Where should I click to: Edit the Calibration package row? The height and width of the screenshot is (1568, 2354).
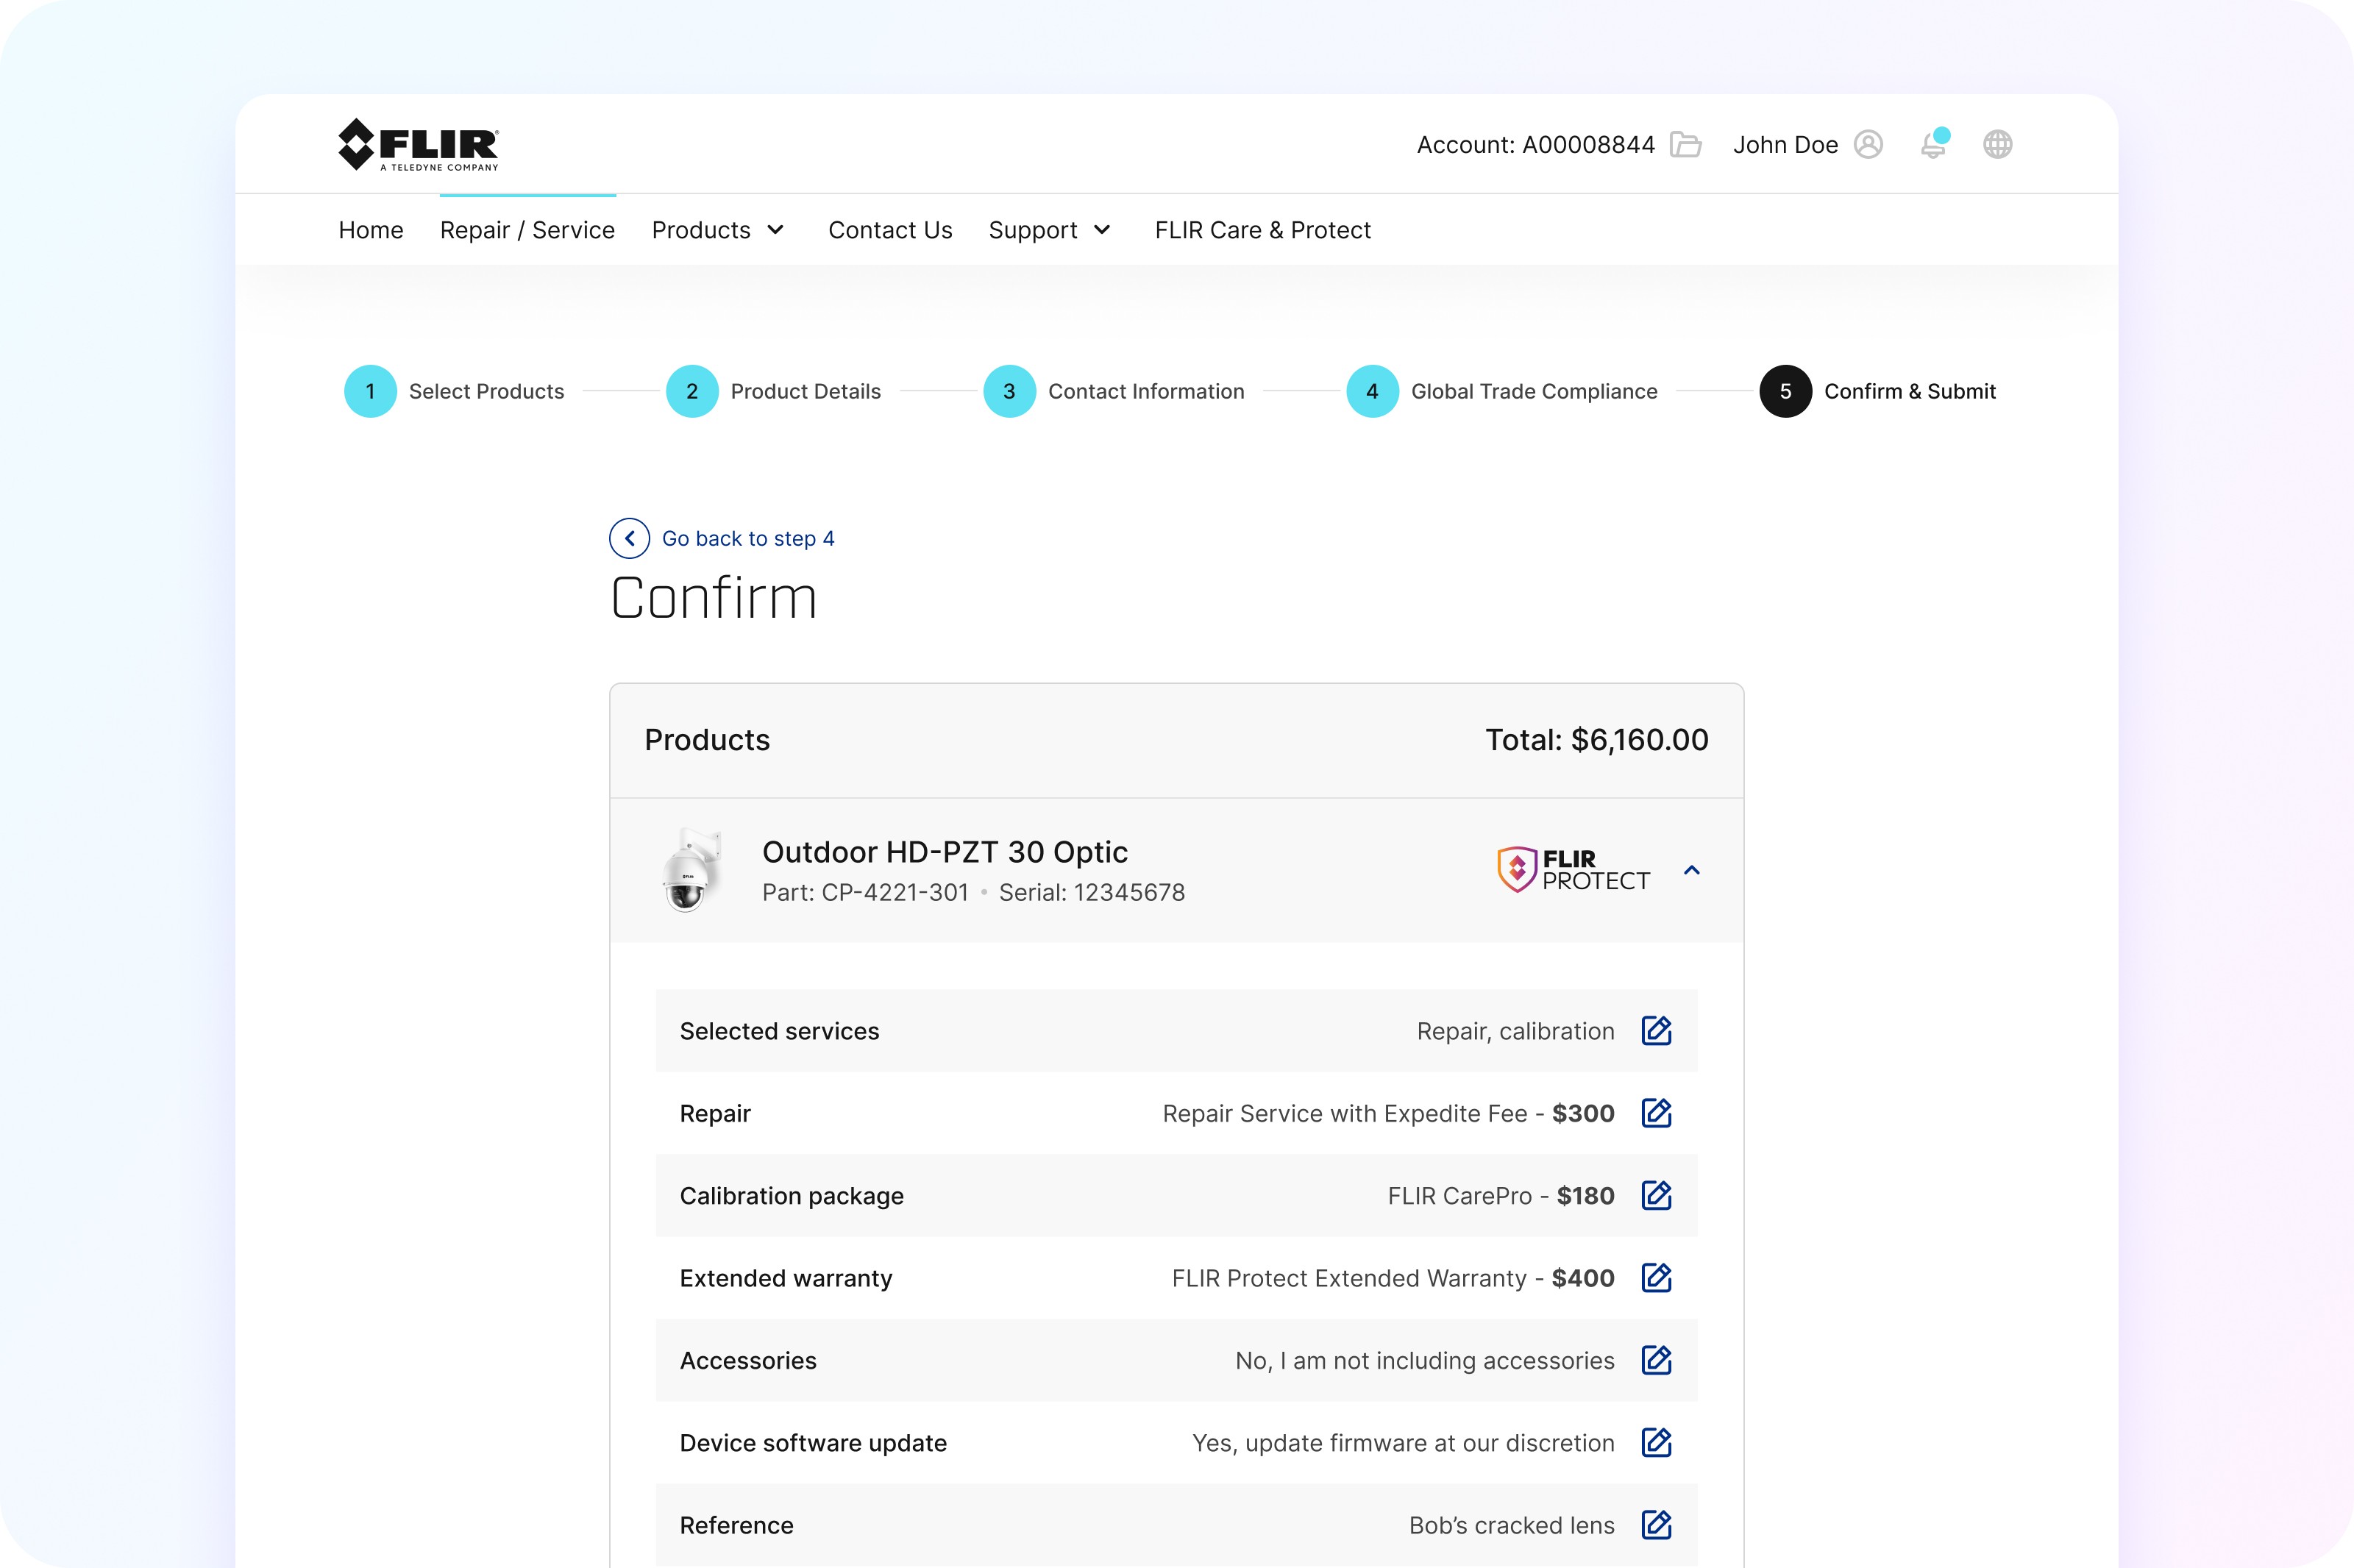(x=1657, y=1195)
